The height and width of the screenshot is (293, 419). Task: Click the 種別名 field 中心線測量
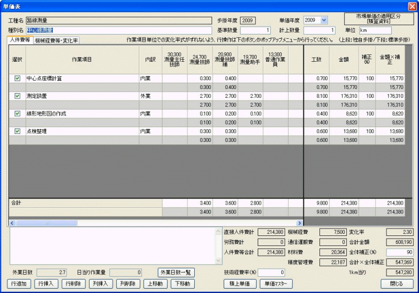pyautogui.click(x=119, y=30)
